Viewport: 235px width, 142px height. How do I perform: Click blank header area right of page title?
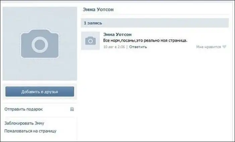[174, 9]
